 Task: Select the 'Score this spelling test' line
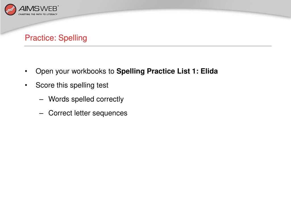click(x=72, y=85)
